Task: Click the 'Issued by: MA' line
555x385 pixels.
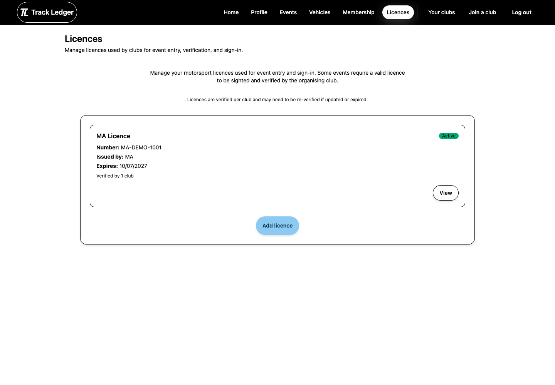Action: click(115, 157)
